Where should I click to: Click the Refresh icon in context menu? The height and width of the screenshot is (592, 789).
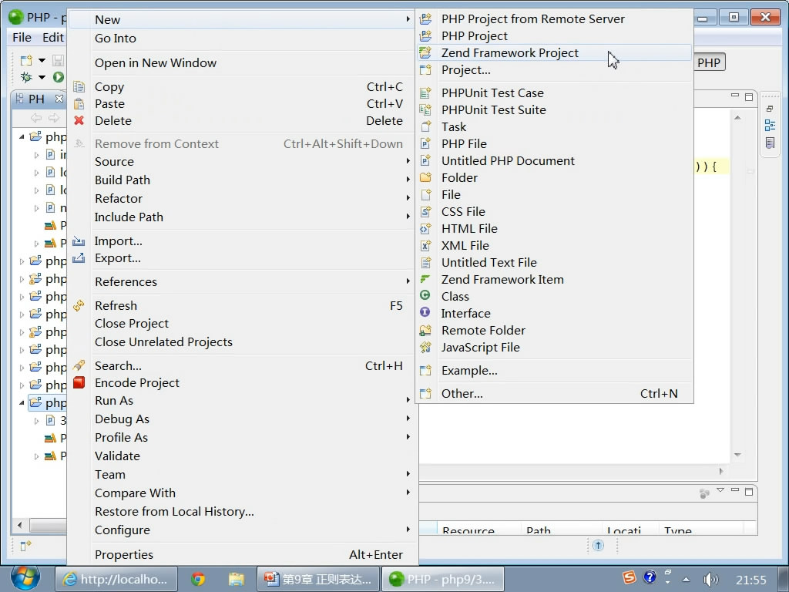(79, 305)
